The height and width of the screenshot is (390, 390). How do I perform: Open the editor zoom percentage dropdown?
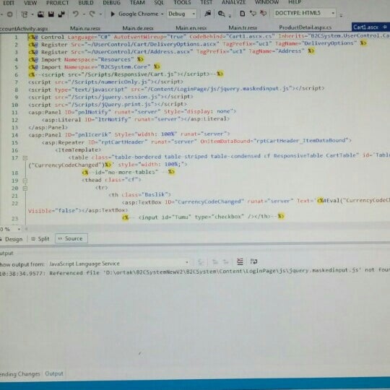point(19,229)
